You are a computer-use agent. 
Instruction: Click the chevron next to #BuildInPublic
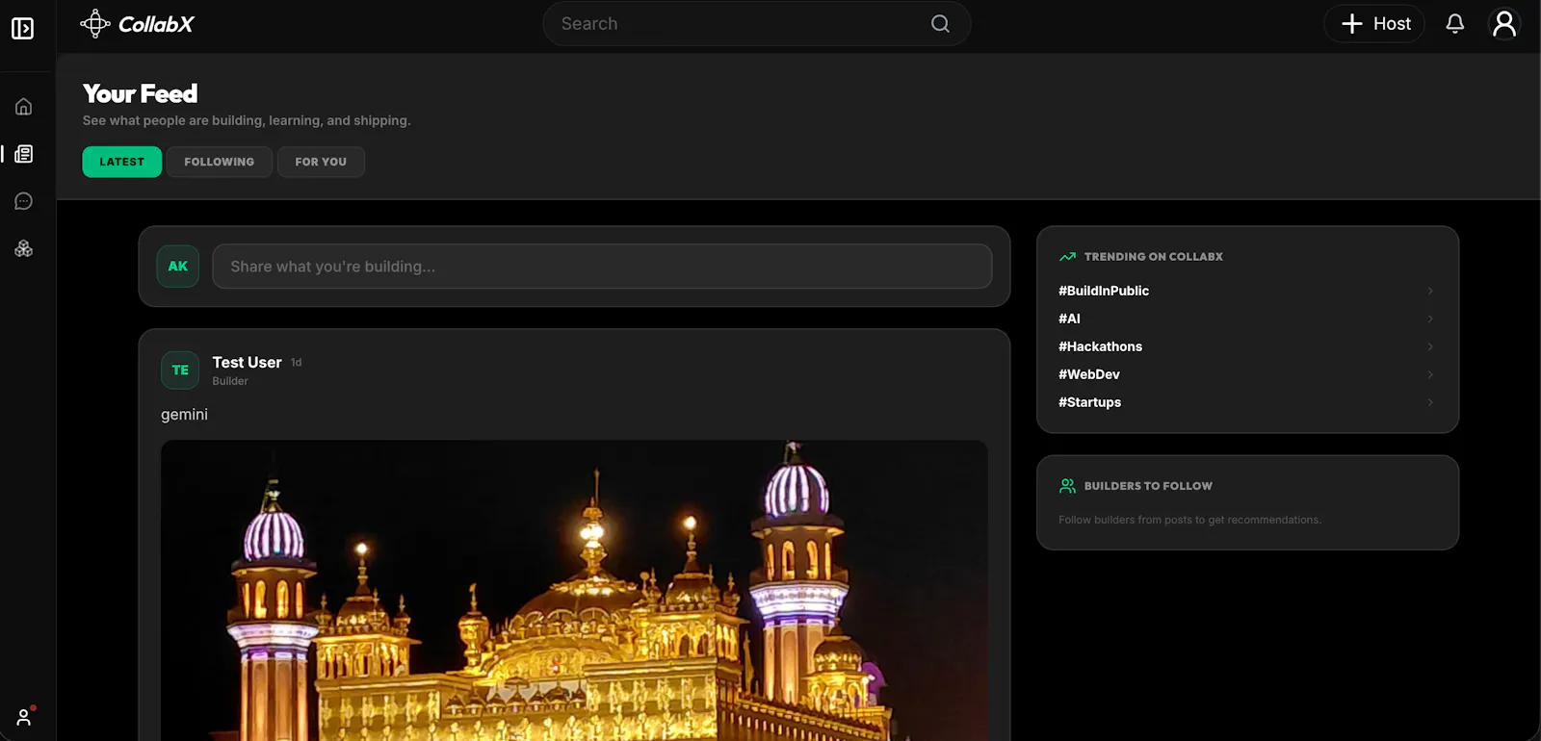[1430, 291]
